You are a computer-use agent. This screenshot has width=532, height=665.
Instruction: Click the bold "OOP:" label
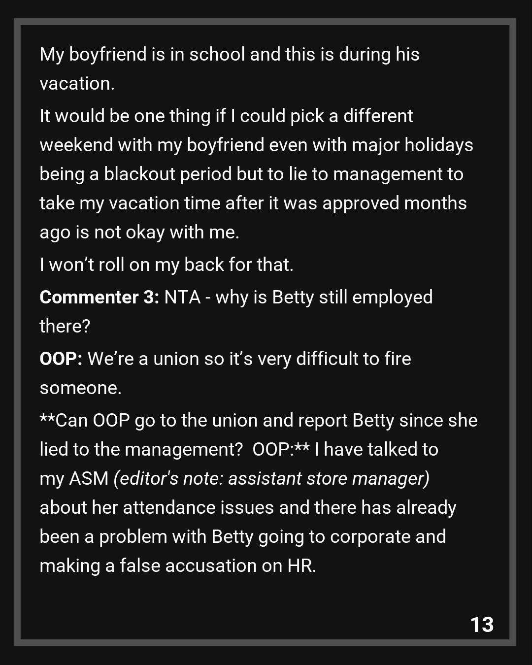coord(61,359)
